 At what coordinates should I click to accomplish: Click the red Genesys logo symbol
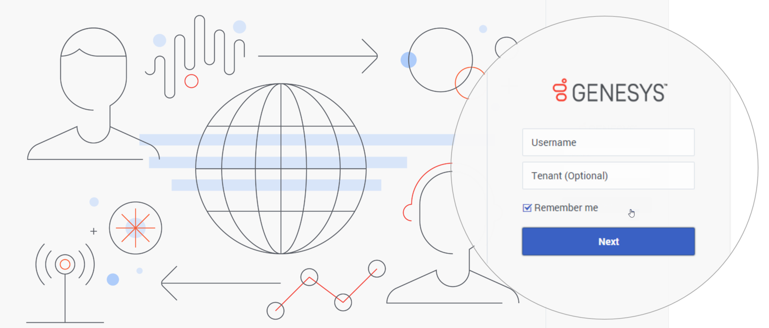tap(560, 90)
